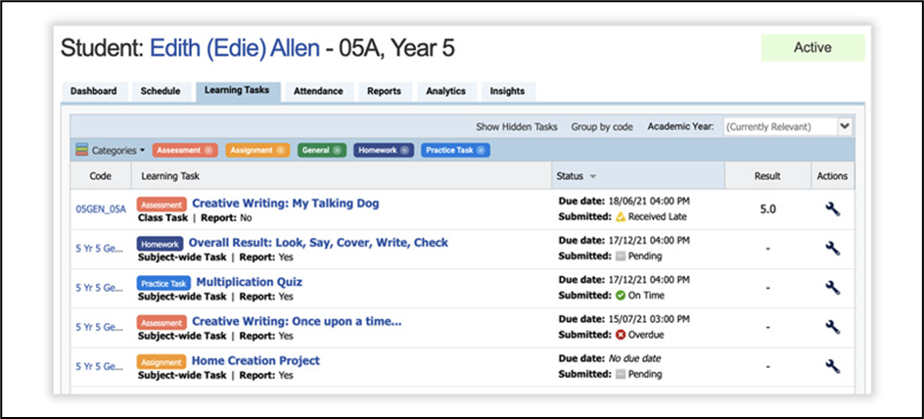Toggle off the Practice Task category filter
The image size is (924, 419).
[x=482, y=151]
